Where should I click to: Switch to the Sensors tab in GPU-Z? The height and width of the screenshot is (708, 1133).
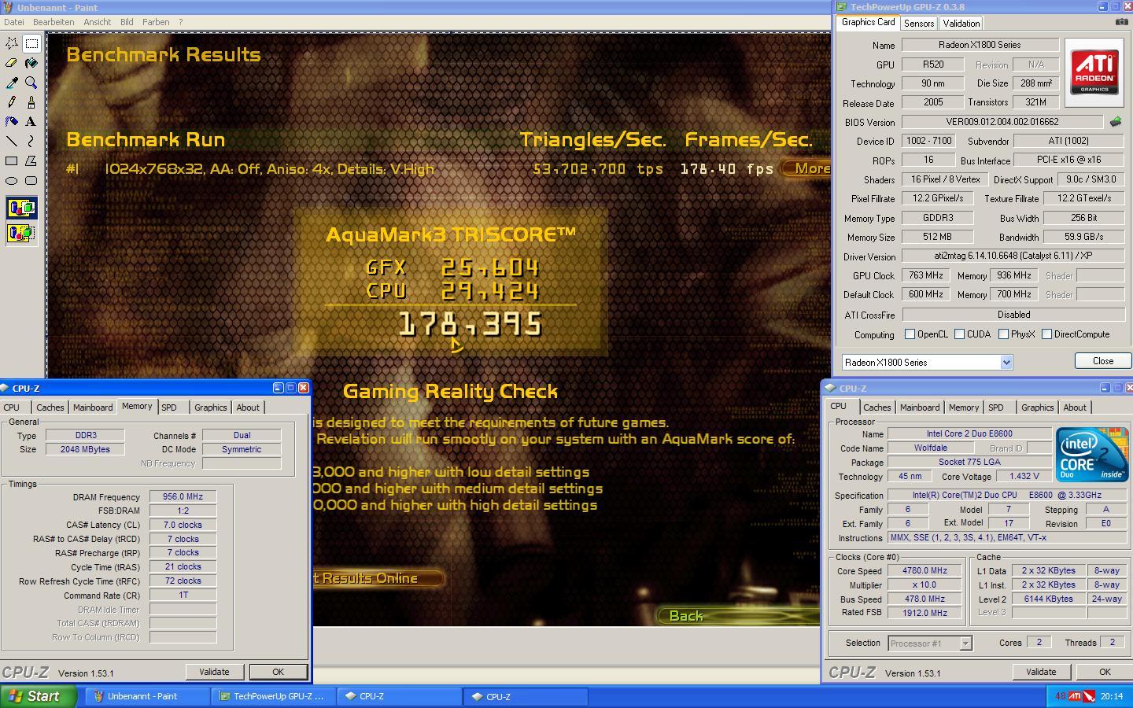(919, 24)
